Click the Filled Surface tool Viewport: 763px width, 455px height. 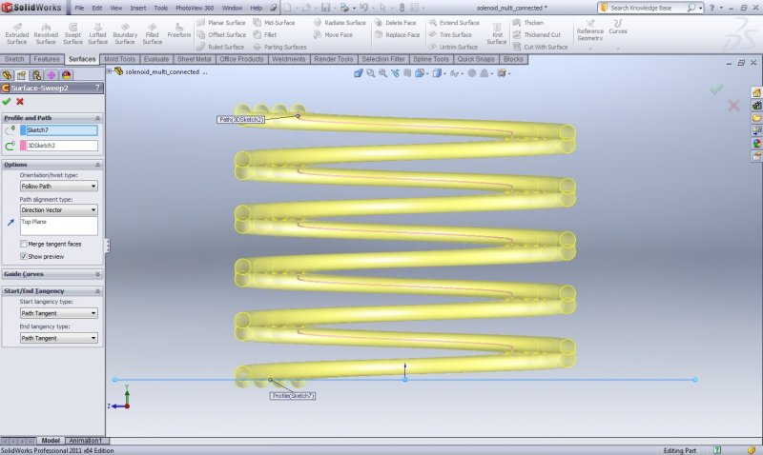tap(153, 33)
